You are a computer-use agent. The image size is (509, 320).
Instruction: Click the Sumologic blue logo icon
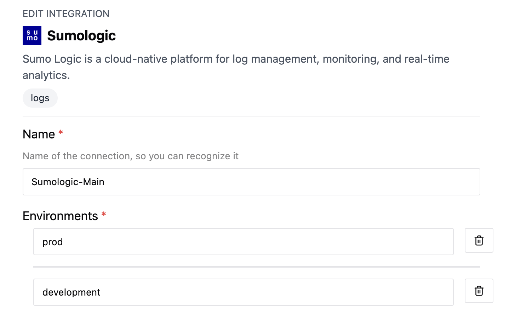click(32, 35)
